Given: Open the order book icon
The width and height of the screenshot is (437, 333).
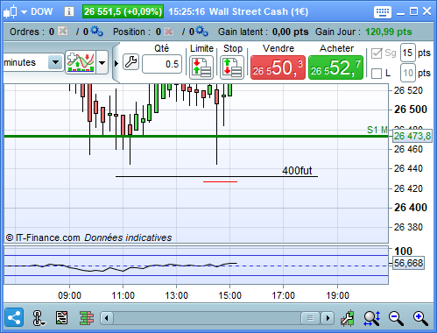Looking at the screenshot, I should [x=87, y=318].
